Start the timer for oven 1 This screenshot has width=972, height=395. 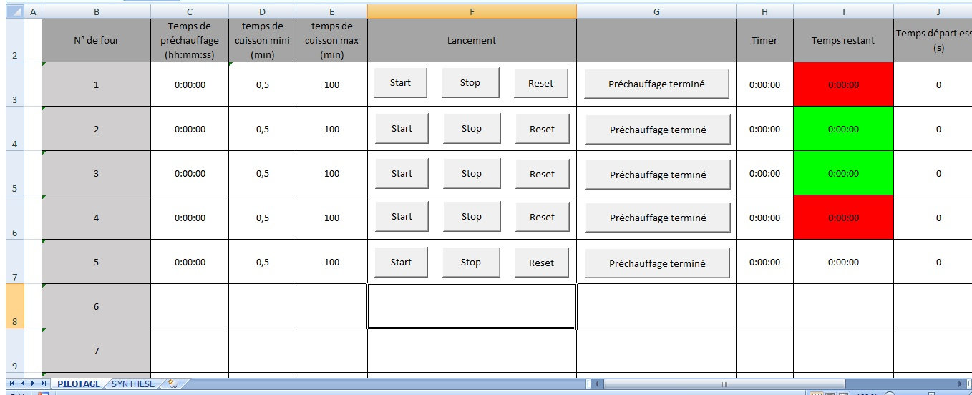point(400,83)
